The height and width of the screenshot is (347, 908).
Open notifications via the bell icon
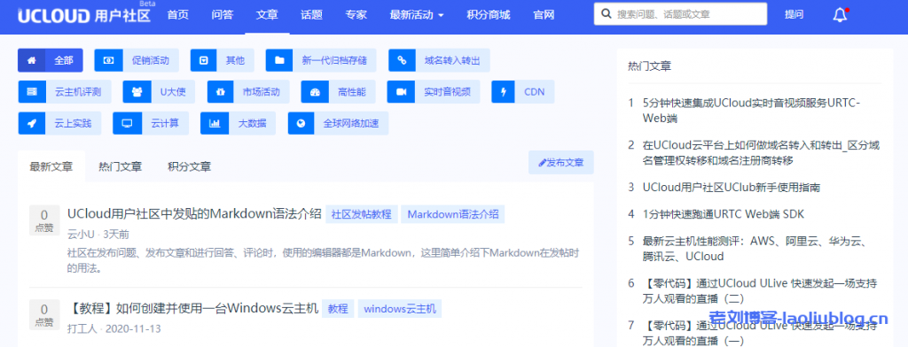coord(840,16)
